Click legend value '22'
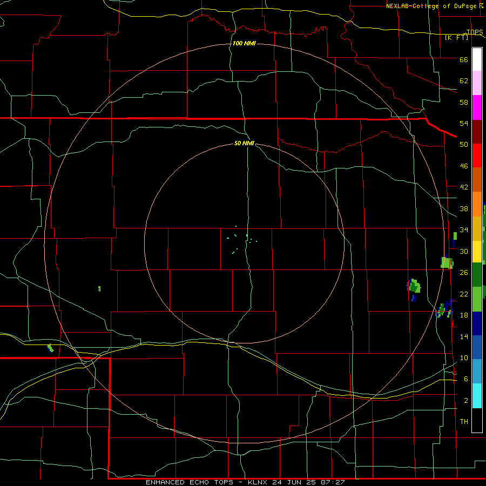This screenshot has width=486, height=486. (464, 294)
